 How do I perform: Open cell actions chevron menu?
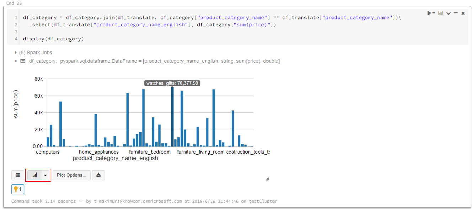448,13
